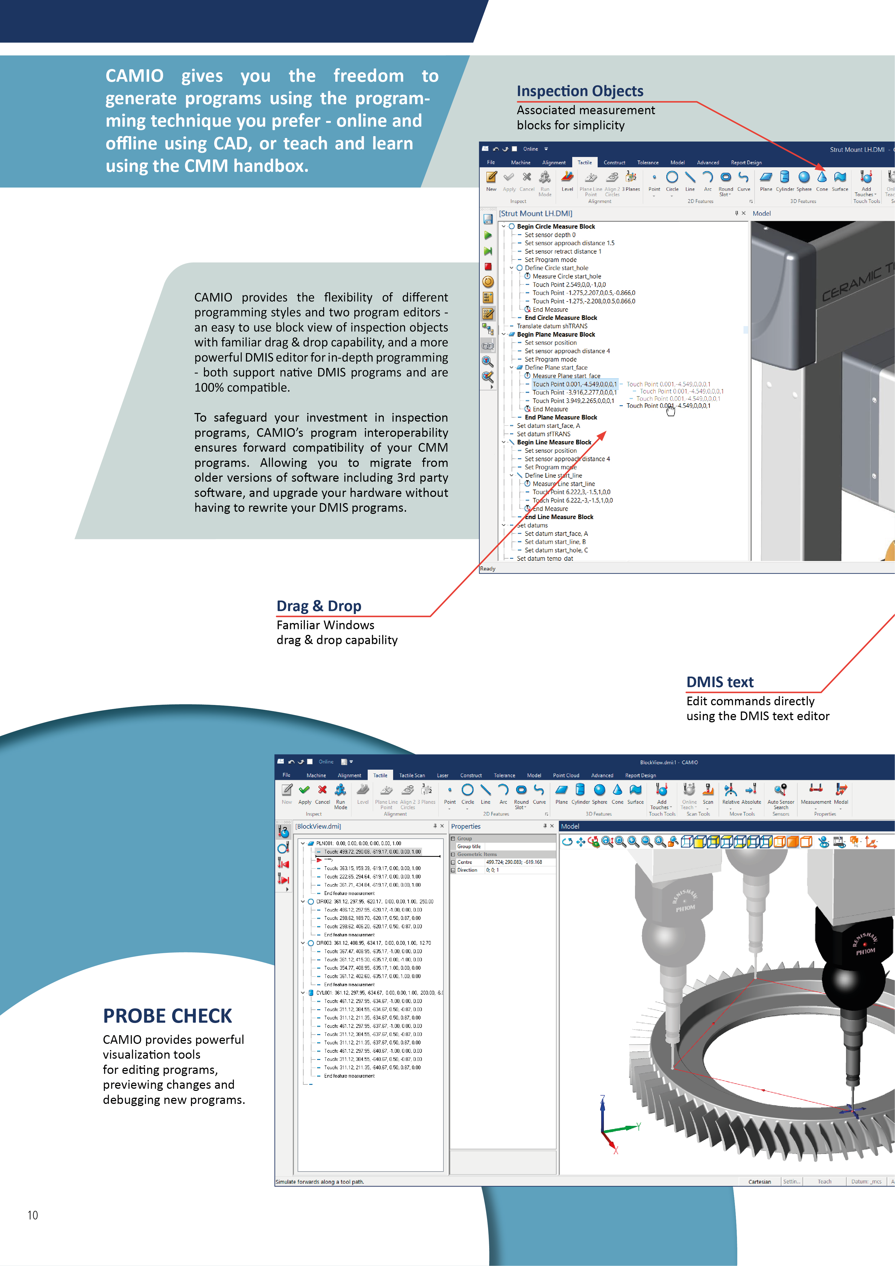
Task: Click the green run arrow in Strut Mount sidebar
Action: [488, 235]
